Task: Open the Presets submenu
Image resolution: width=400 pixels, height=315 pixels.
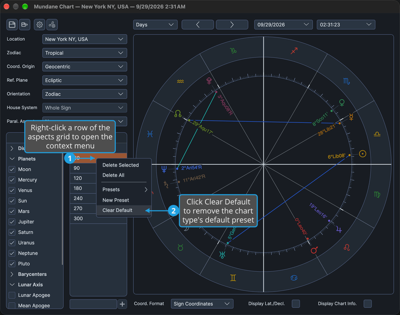Action: 124,190
